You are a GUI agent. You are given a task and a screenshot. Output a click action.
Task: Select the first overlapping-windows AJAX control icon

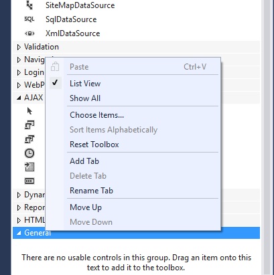click(x=29, y=125)
